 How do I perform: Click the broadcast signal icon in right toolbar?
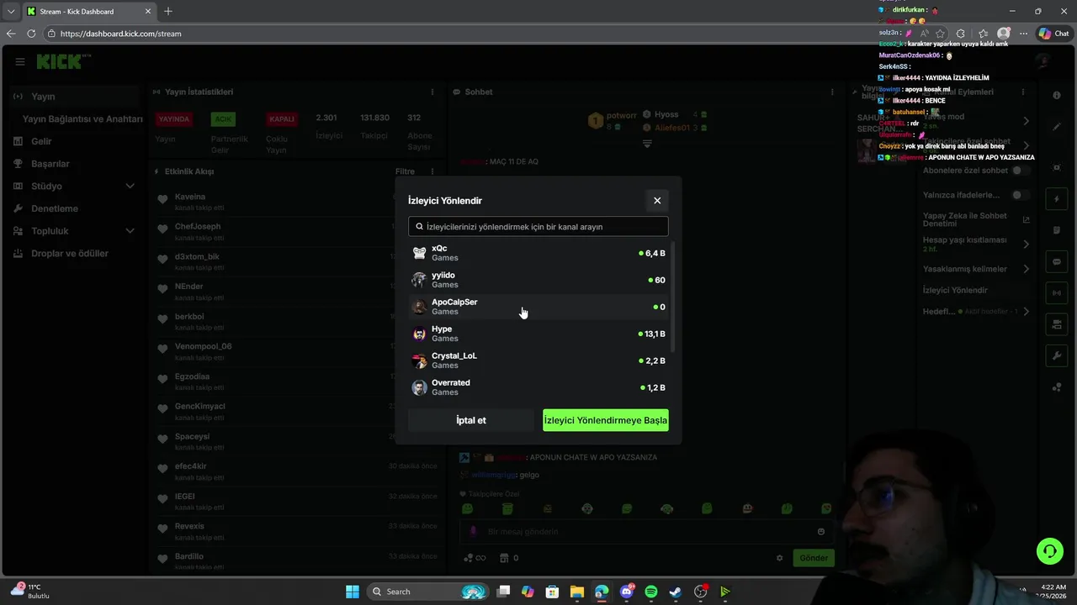point(1057,293)
